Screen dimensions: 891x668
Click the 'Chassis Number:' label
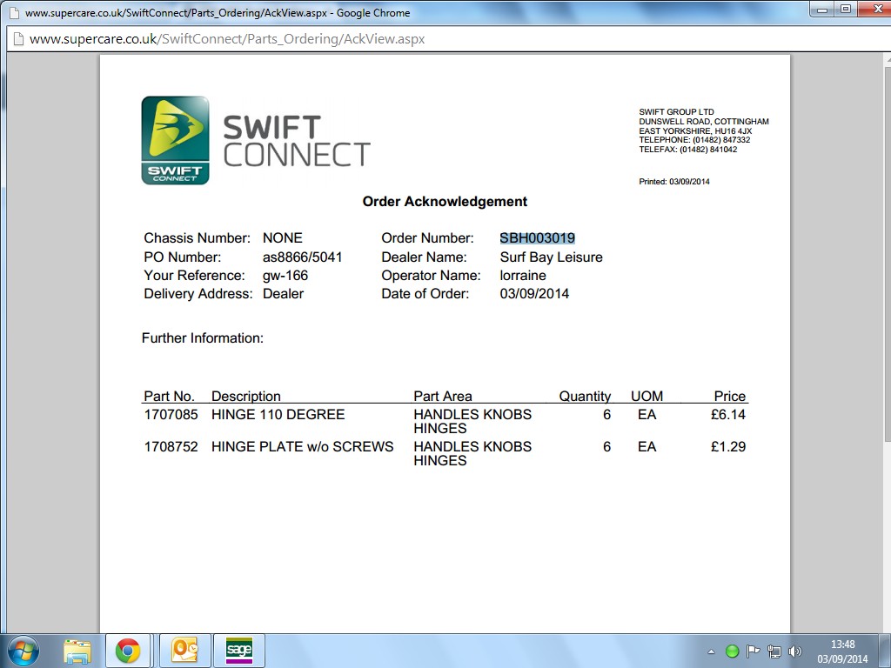pos(197,238)
